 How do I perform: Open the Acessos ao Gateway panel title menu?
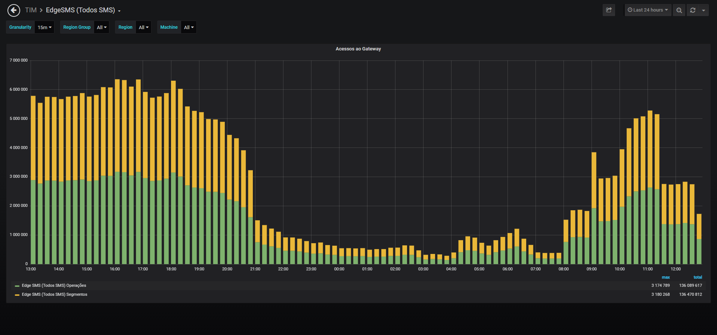click(358, 49)
